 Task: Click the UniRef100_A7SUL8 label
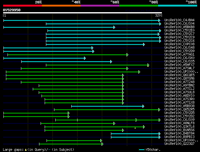click(179, 92)
